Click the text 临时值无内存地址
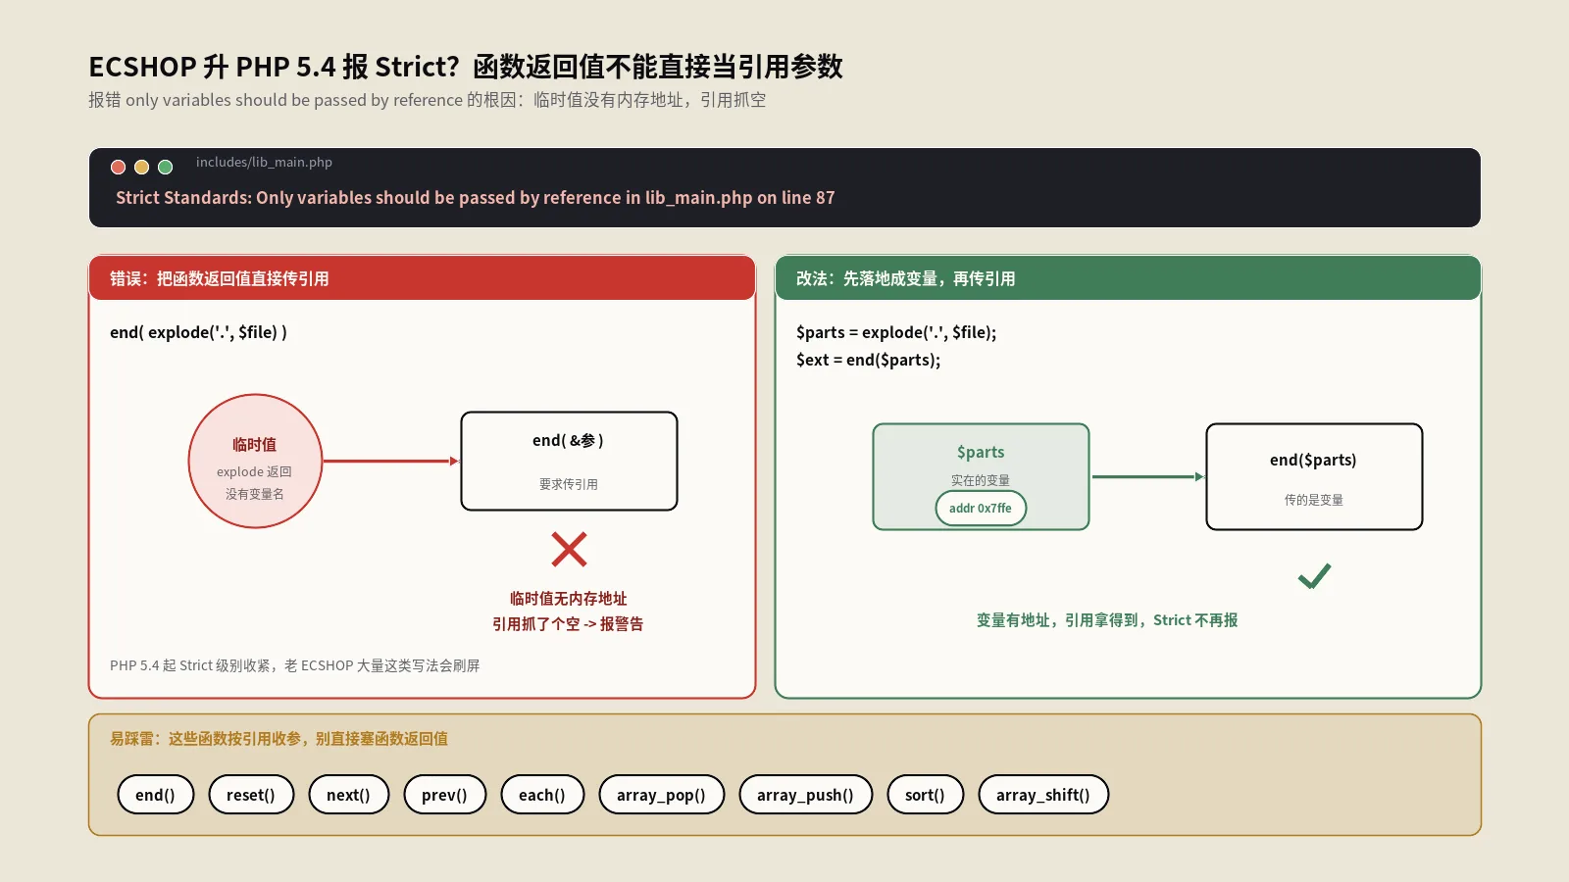Screen dimensions: 1569x882 tap(568, 598)
